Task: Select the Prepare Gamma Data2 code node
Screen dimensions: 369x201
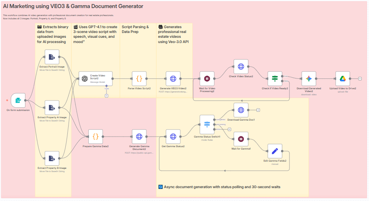Action: 96,137
